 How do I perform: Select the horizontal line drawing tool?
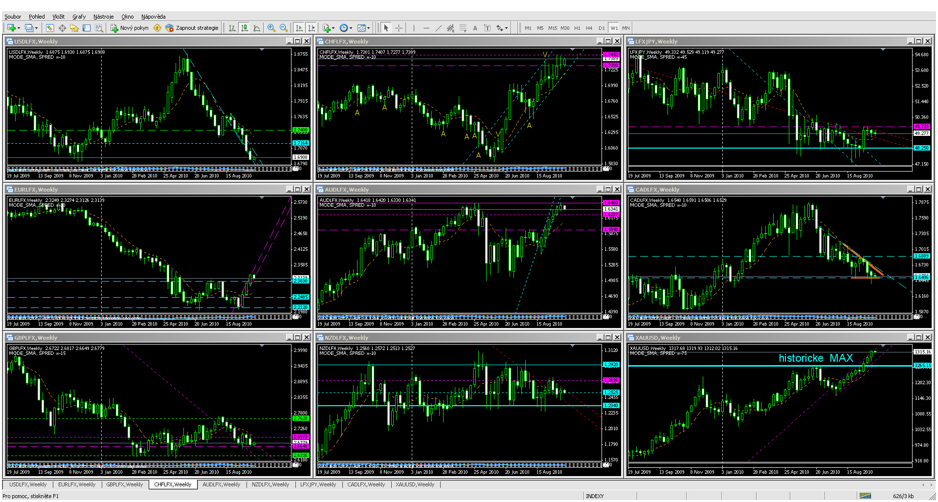click(x=426, y=28)
